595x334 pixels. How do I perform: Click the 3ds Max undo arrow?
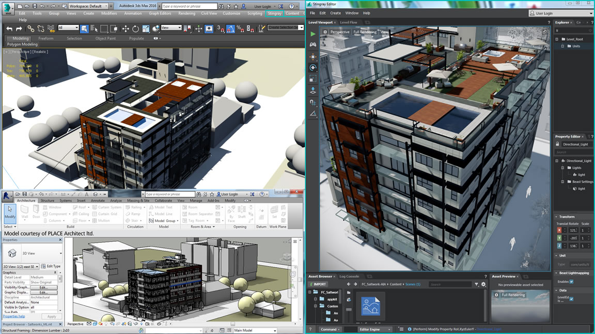[x=9, y=29]
